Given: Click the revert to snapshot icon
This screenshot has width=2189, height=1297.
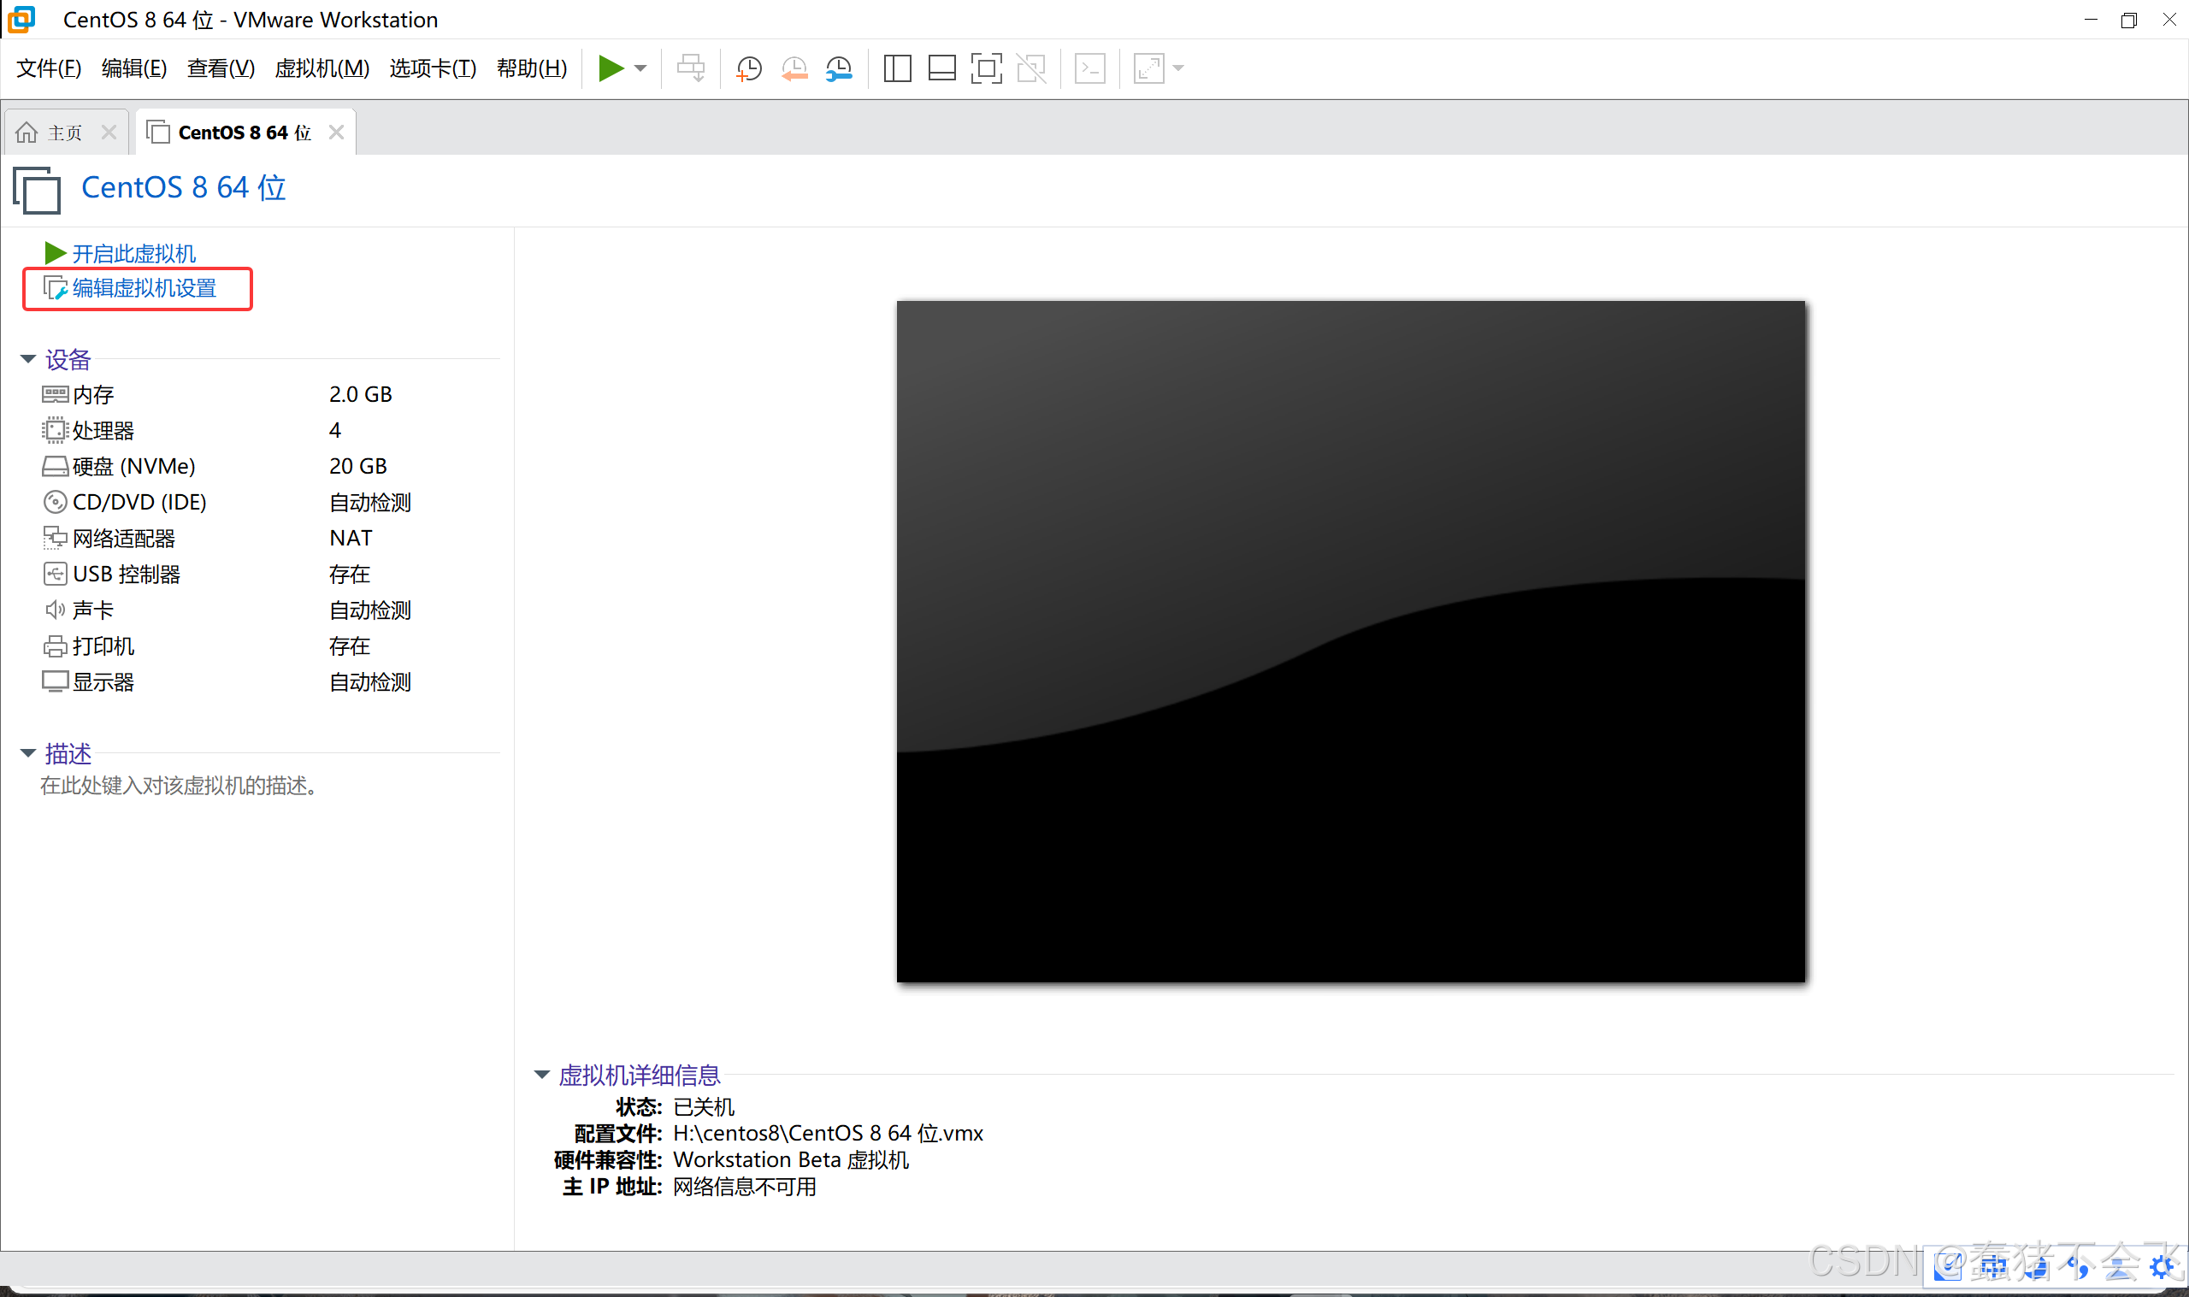Looking at the screenshot, I should 794,68.
